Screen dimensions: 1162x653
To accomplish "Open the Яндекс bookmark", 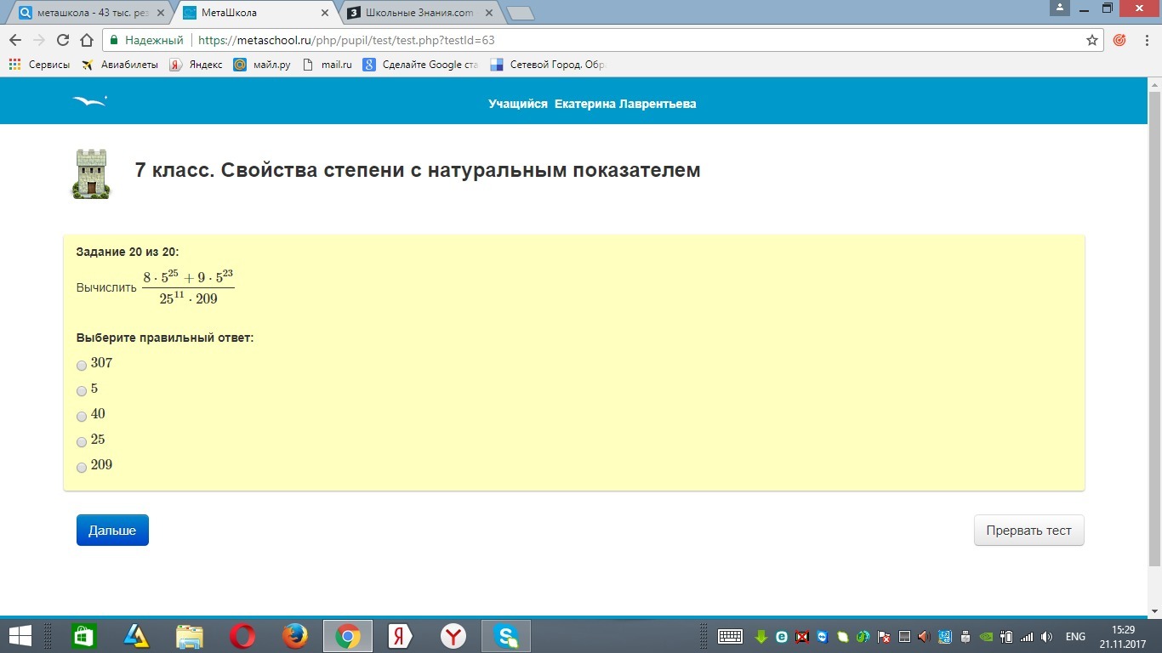I will [x=197, y=65].
